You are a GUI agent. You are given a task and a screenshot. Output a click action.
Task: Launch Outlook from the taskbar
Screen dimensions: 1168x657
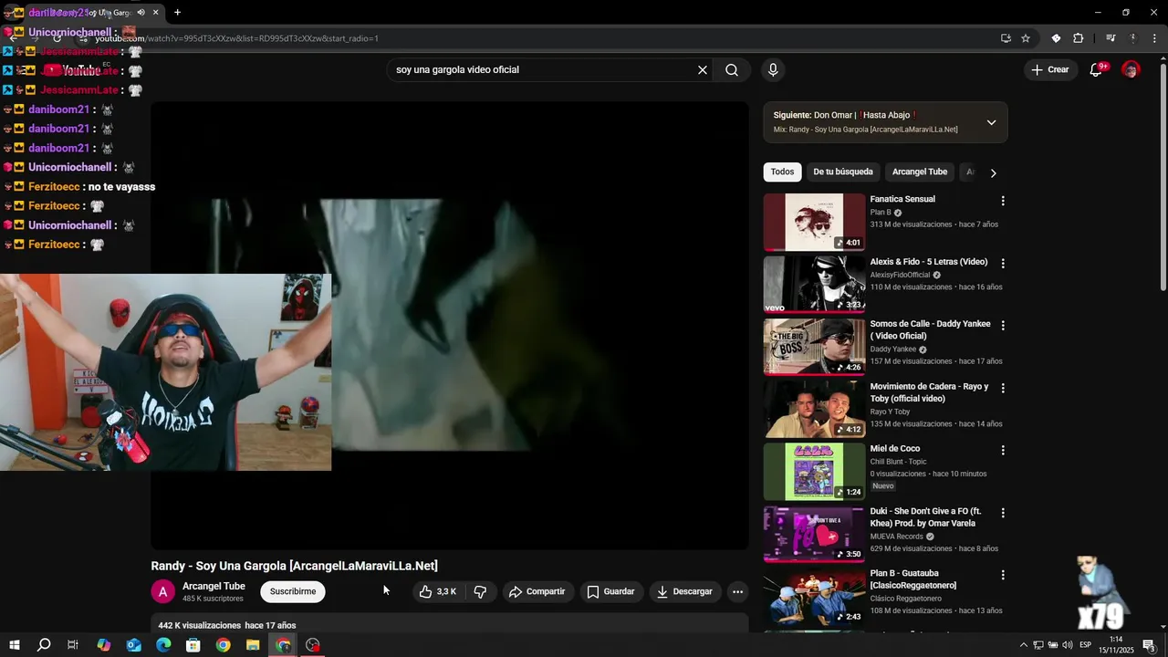click(x=133, y=645)
